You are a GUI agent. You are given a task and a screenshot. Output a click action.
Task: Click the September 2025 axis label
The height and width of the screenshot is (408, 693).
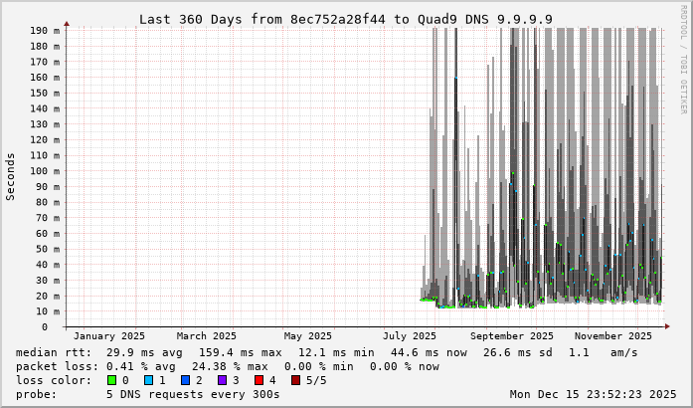pos(512,336)
